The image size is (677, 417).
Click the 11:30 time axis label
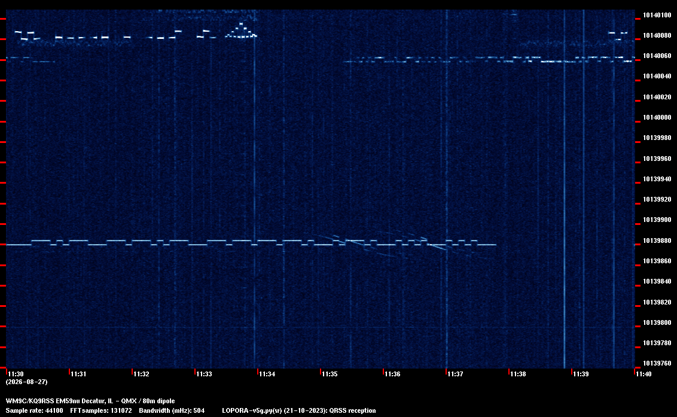16,374
